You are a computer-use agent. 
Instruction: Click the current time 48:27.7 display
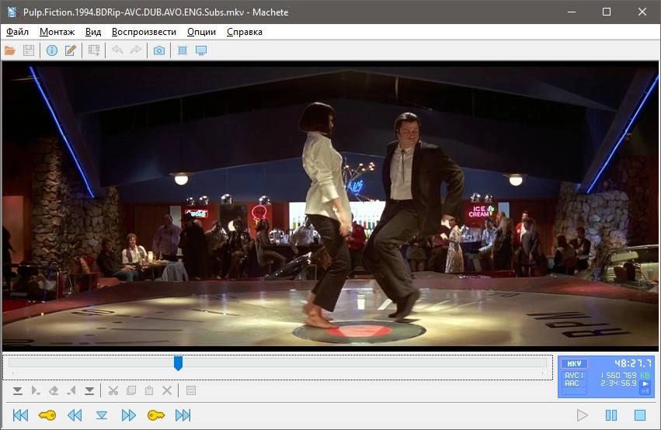pos(633,363)
